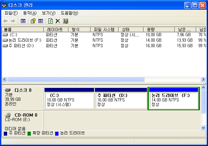Sort by the 남은 ... free space column header
208x146 pixels.
pyautogui.click(x=185, y=29)
